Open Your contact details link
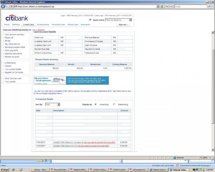This screenshot has height=172, width=215. pos(13,69)
